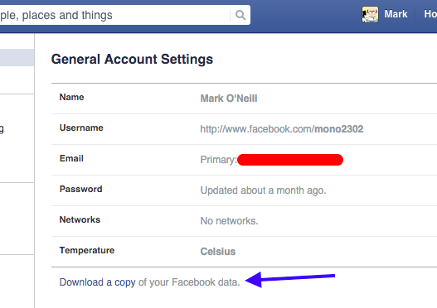
Task: Edit the Password setting row
Action: point(244,190)
